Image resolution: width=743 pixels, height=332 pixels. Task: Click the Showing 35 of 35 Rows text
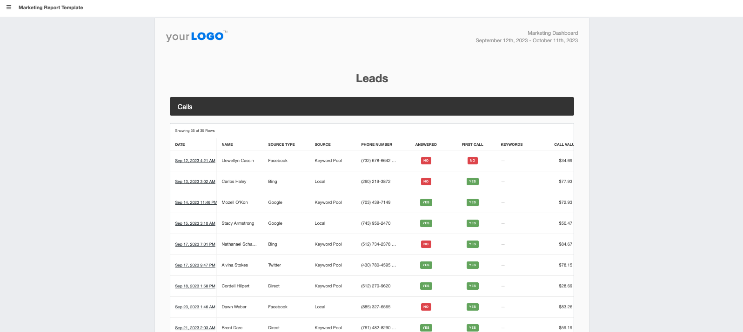(195, 130)
